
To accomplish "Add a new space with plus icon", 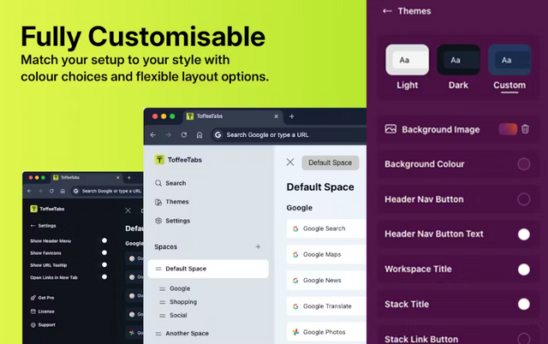I will coord(258,246).
